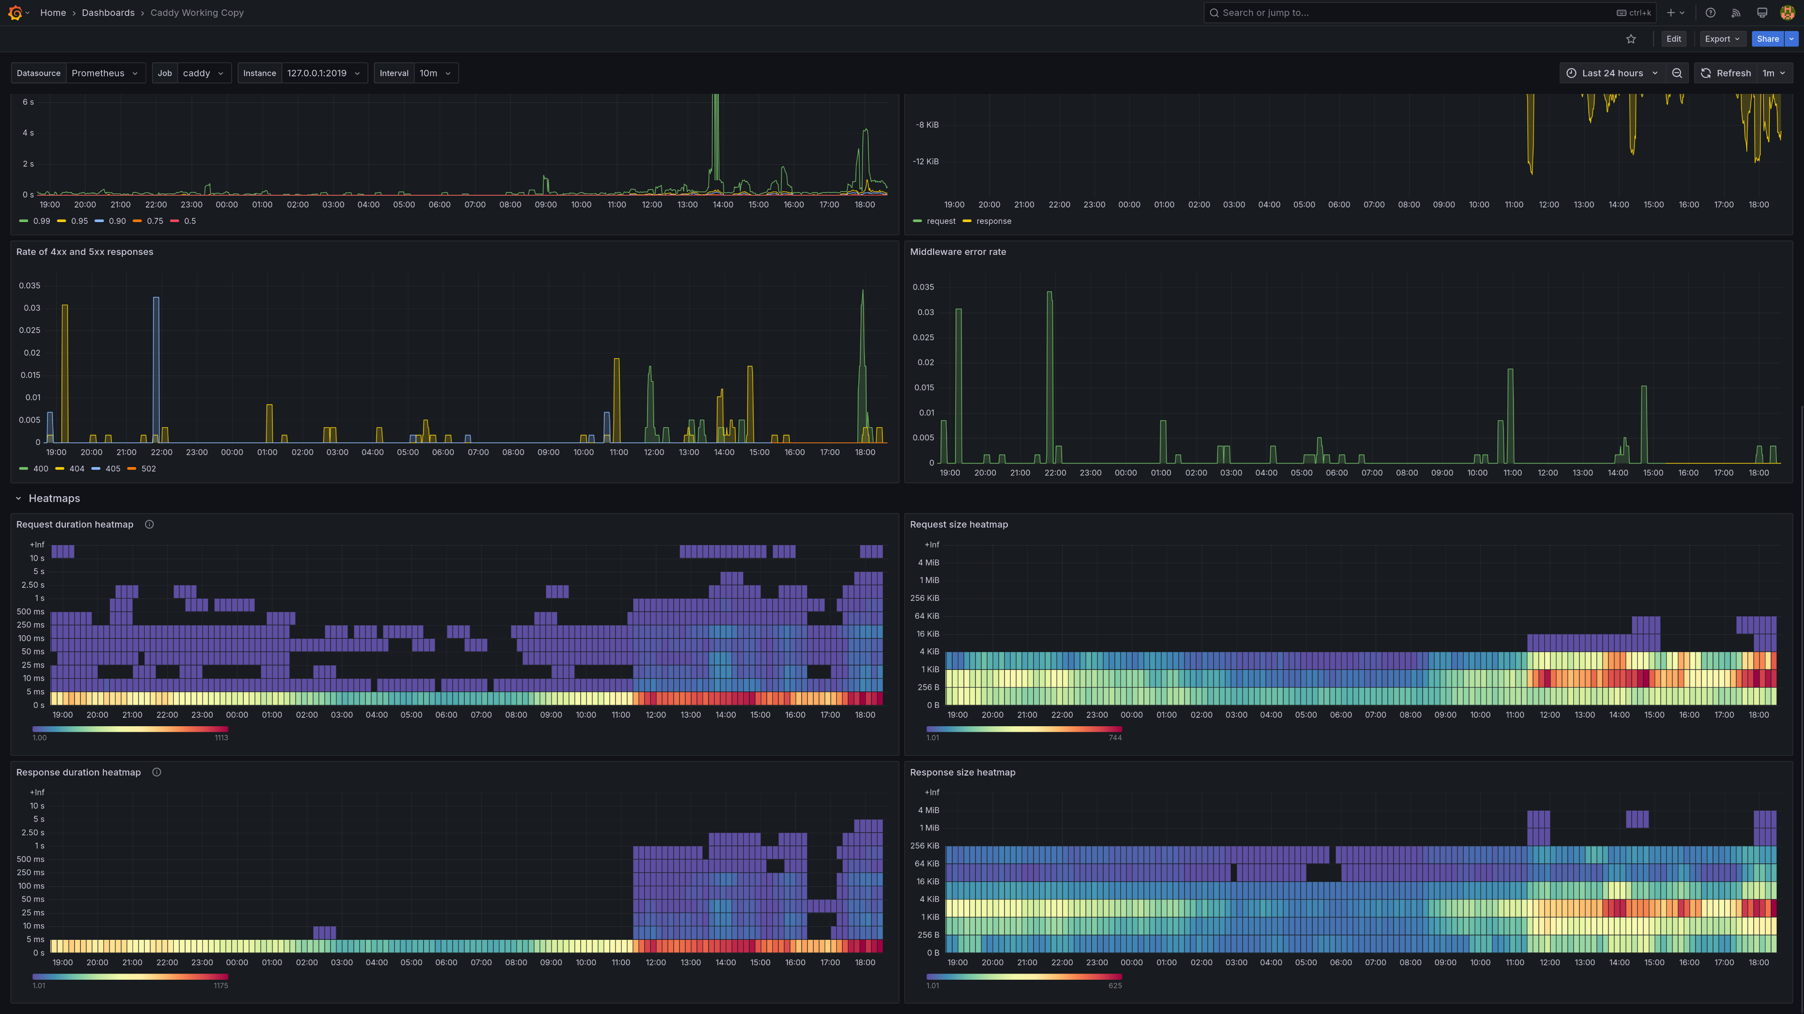The image size is (1804, 1014).
Task: Toggle the 404 series in legend
Action: click(x=76, y=469)
